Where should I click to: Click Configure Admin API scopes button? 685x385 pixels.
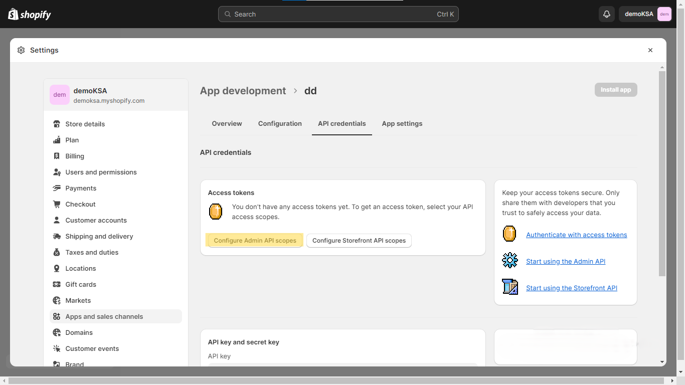click(255, 241)
